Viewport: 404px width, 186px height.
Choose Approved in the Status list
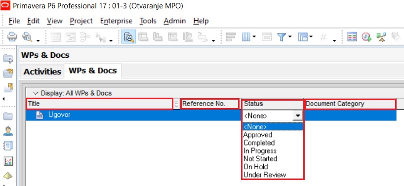click(273, 135)
